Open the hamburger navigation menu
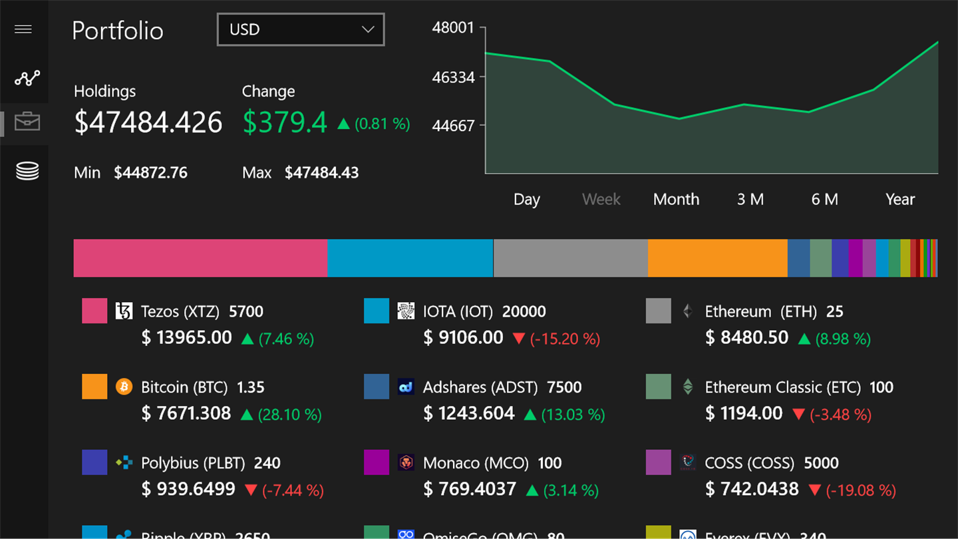Viewport: 958px width, 539px height. click(23, 29)
